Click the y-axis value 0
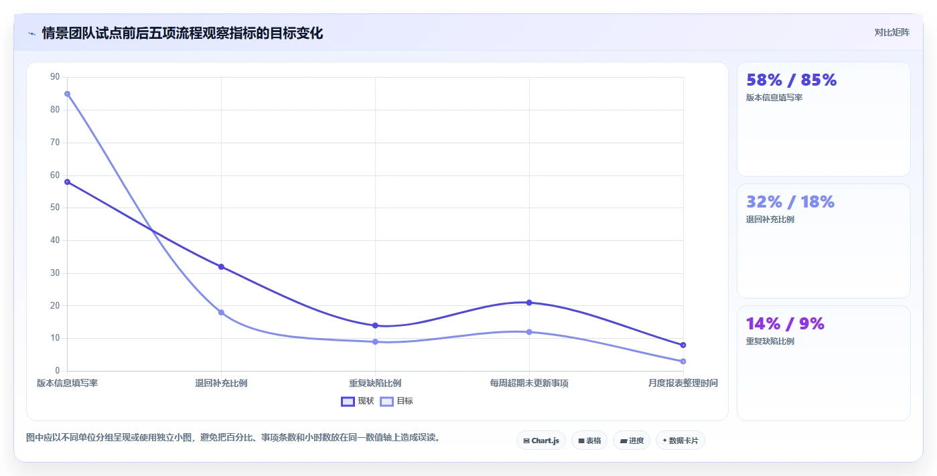937x476 pixels. 57,371
